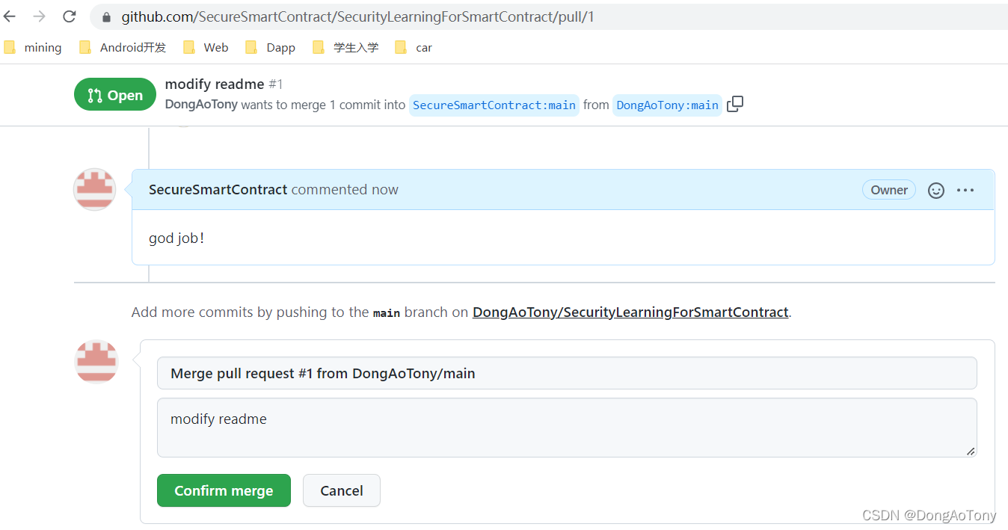Viewport: 1008px width, 530px height.
Task: Click the browser forward arrow
Action: click(x=39, y=16)
